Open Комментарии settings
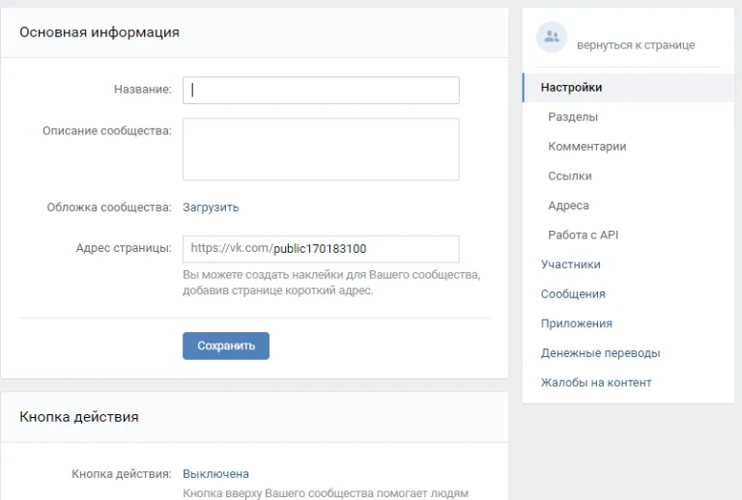 [x=586, y=147]
